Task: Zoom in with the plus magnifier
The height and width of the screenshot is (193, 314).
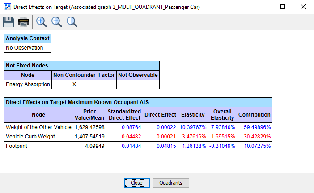Action: 42,22
